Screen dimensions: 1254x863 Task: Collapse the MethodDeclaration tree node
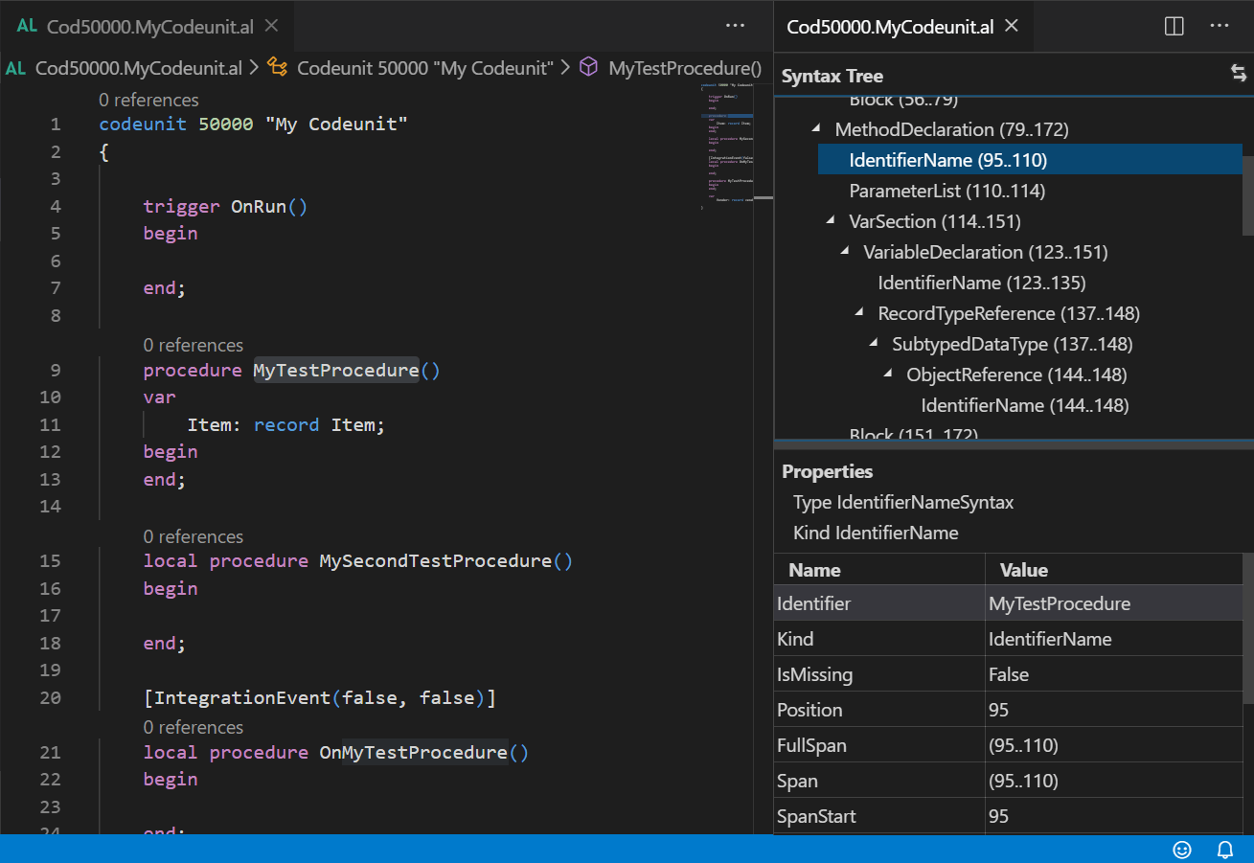(x=815, y=128)
